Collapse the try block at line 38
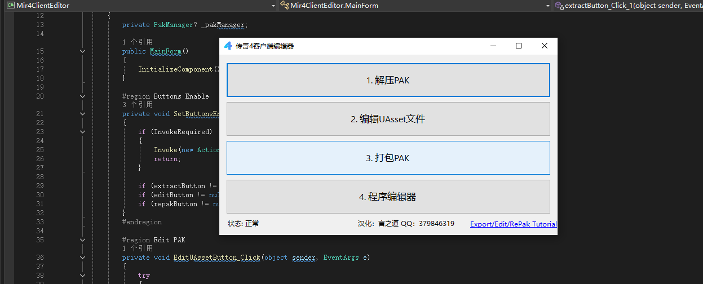Screen dimensions: 703x284 (83, 276)
